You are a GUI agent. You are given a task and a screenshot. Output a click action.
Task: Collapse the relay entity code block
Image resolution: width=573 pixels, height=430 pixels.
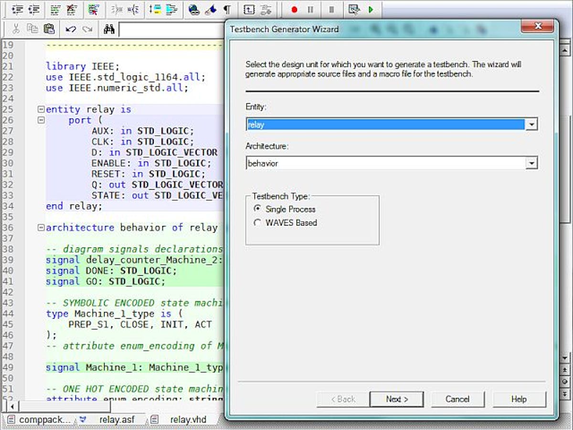point(40,109)
